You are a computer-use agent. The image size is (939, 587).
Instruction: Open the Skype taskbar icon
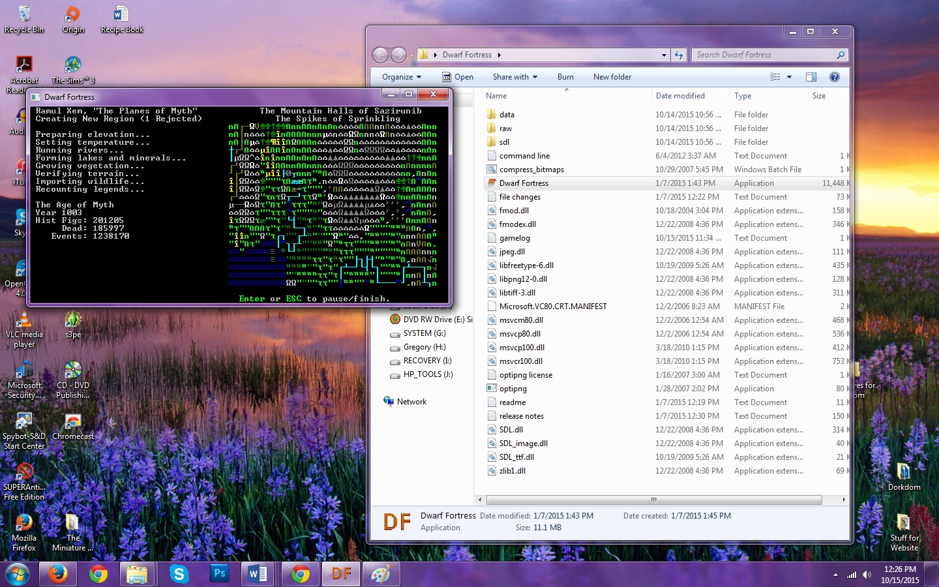point(179,573)
